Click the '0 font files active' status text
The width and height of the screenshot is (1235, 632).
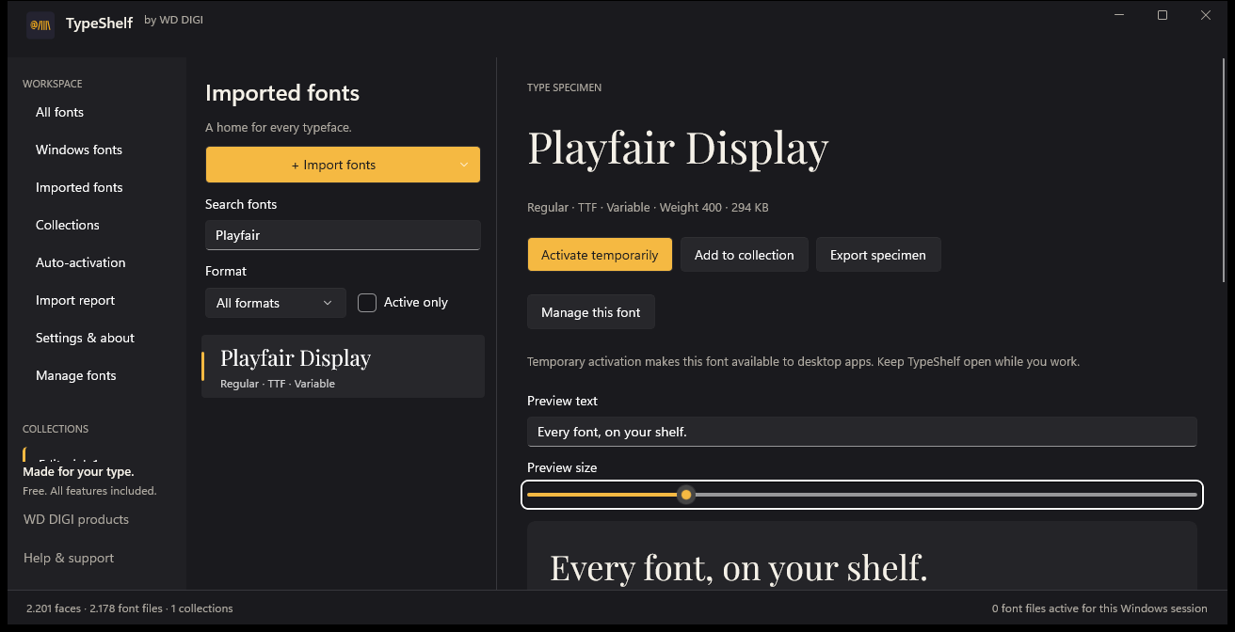pyautogui.click(x=1099, y=608)
